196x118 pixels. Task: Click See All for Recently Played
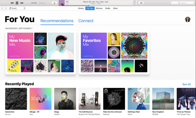tap(187, 84)
